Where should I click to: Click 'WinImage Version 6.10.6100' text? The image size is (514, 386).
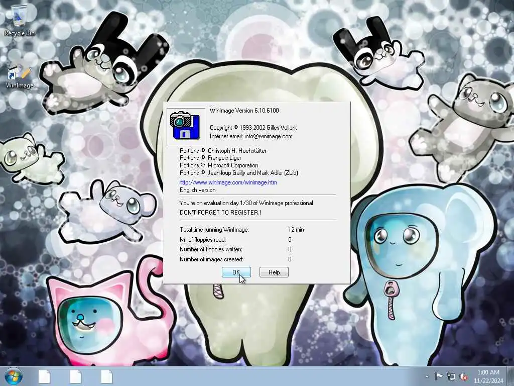pos(244,111)
